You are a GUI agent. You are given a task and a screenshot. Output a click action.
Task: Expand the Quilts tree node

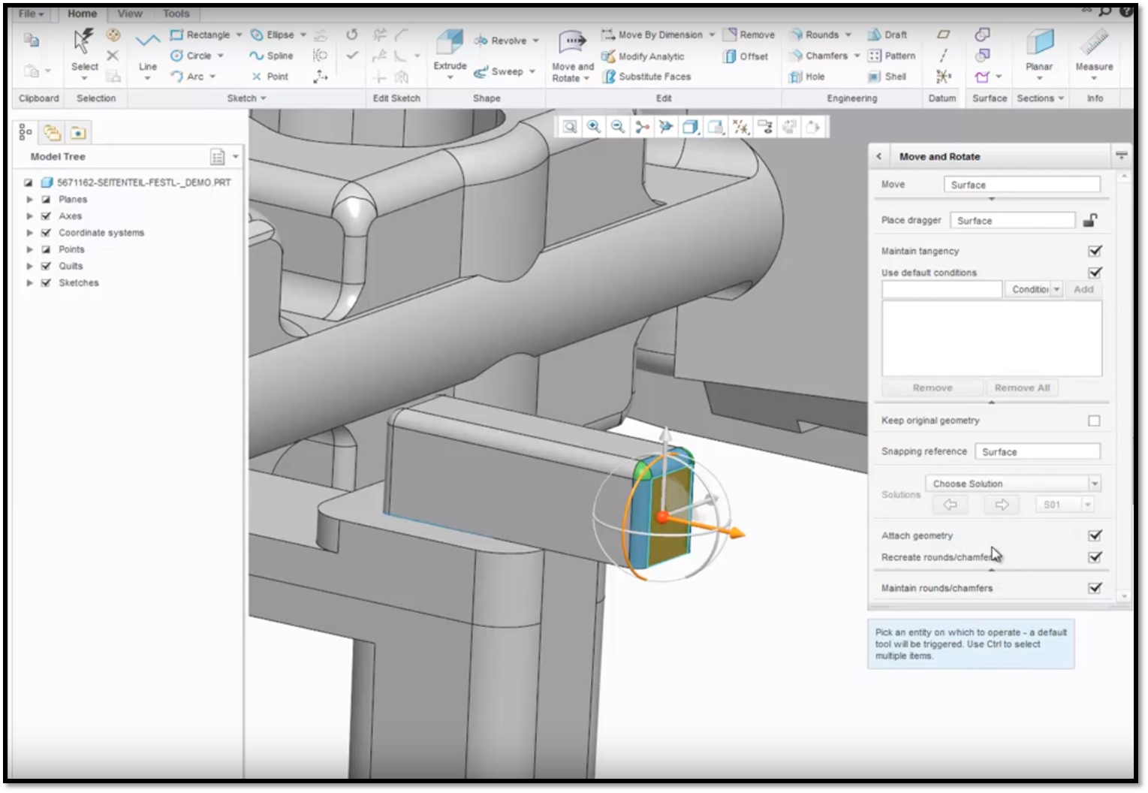click(30, 266)
